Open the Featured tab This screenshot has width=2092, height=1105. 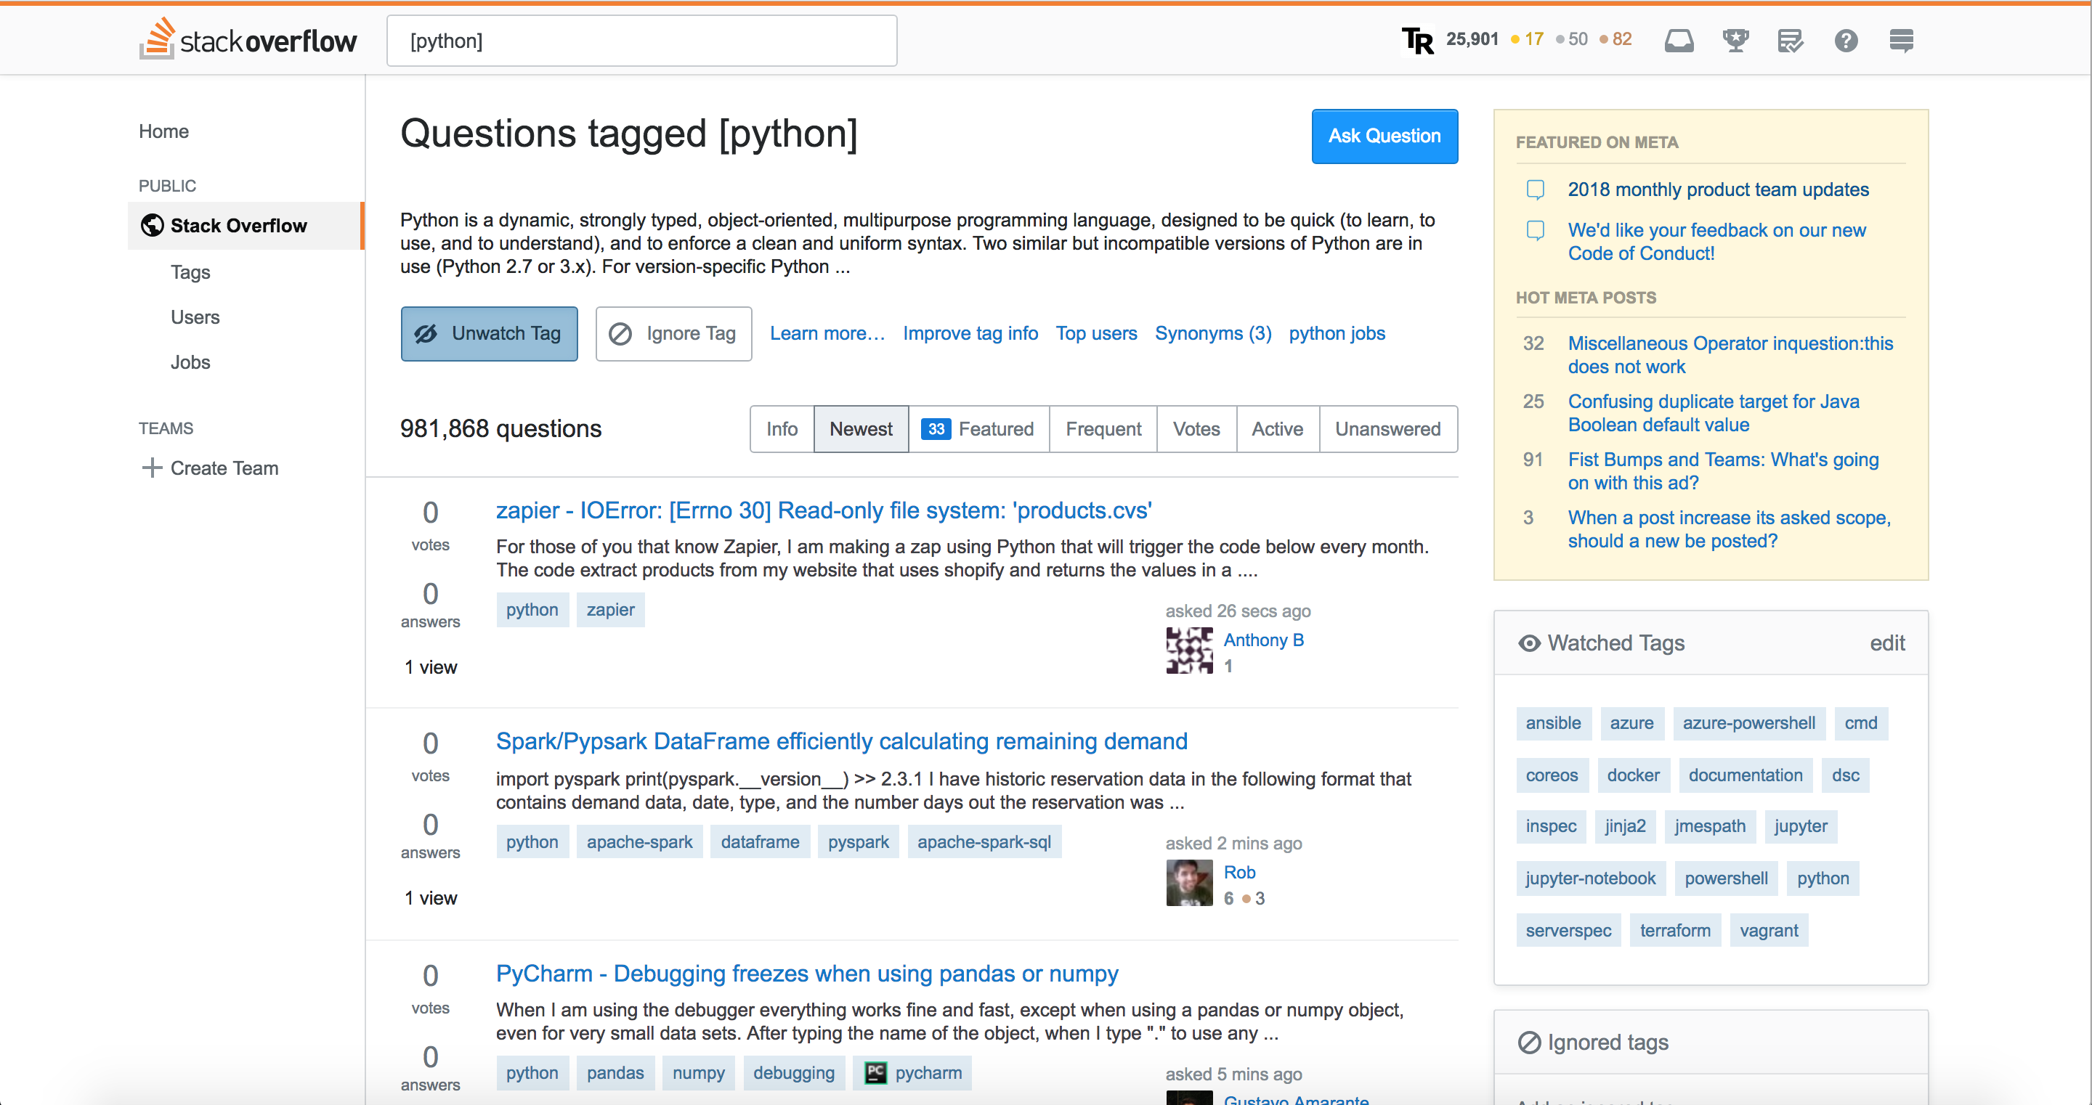(x=978, y=428)
